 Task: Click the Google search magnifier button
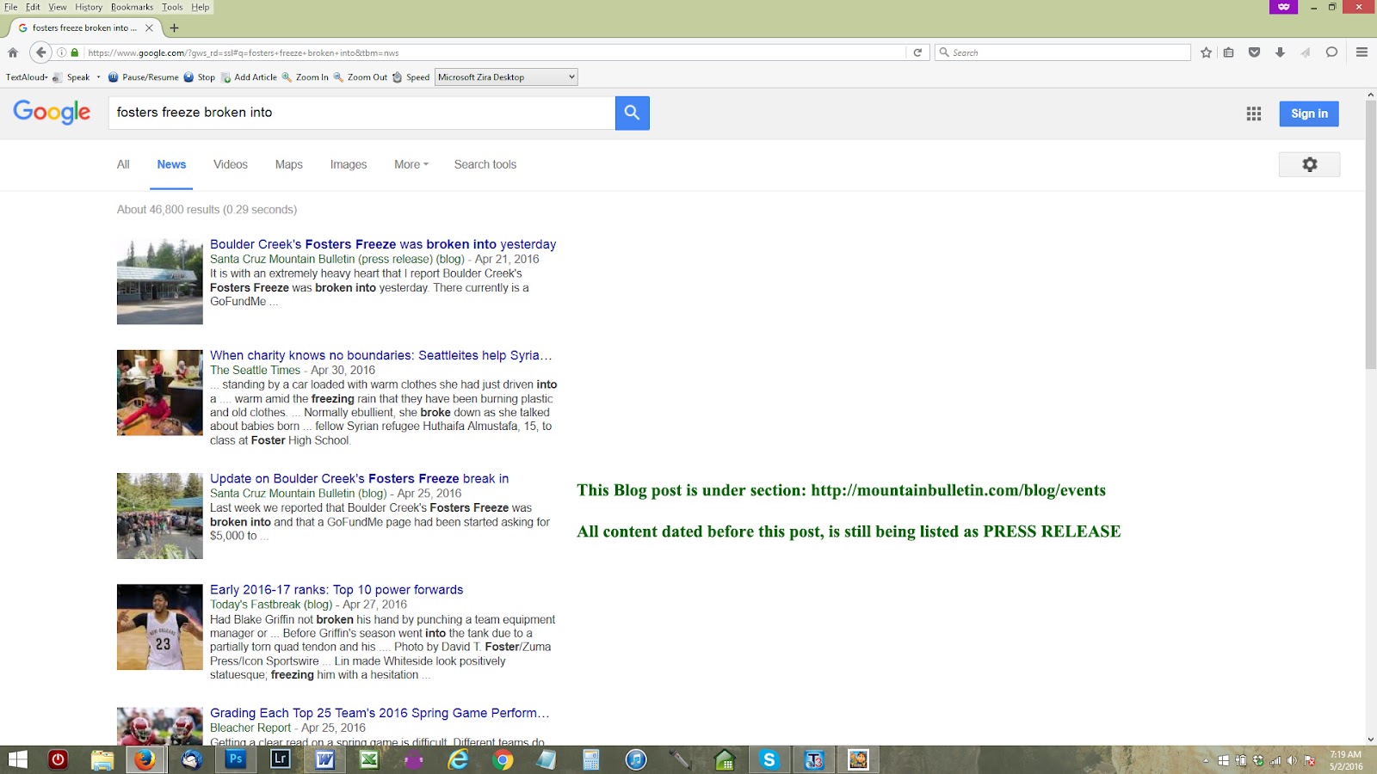pyautogui.click(x=632, y=113)
